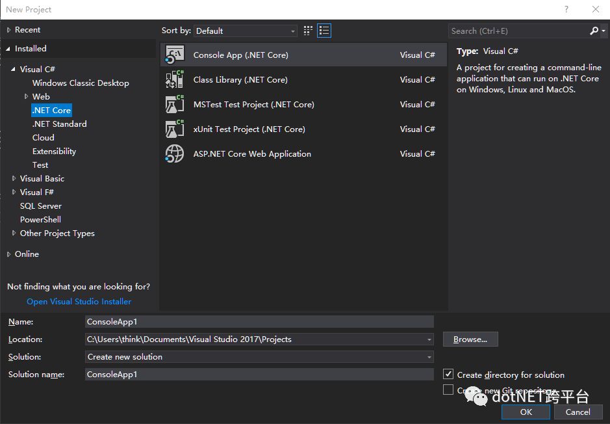Expand the Visual F# node
The height and width of the screenshot is (424, 610).
(x=14, y=192)
